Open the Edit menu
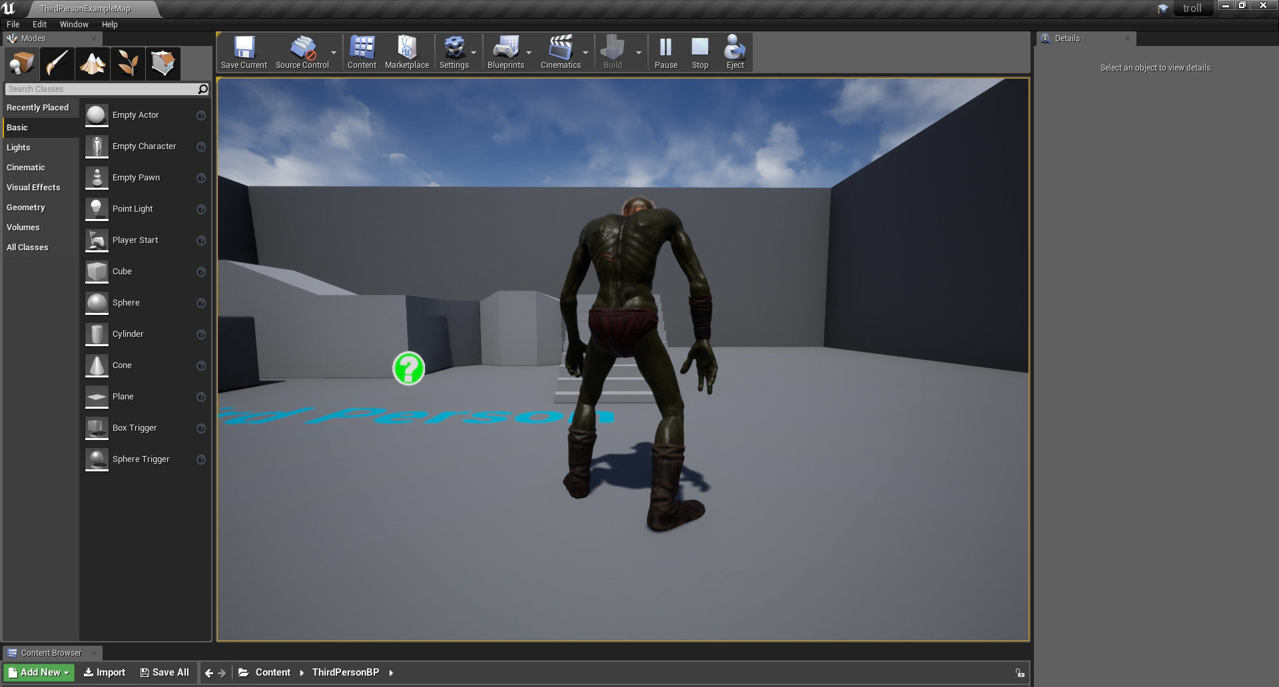Viewport: 1279px width, 687px height. (x=39, y=25)
